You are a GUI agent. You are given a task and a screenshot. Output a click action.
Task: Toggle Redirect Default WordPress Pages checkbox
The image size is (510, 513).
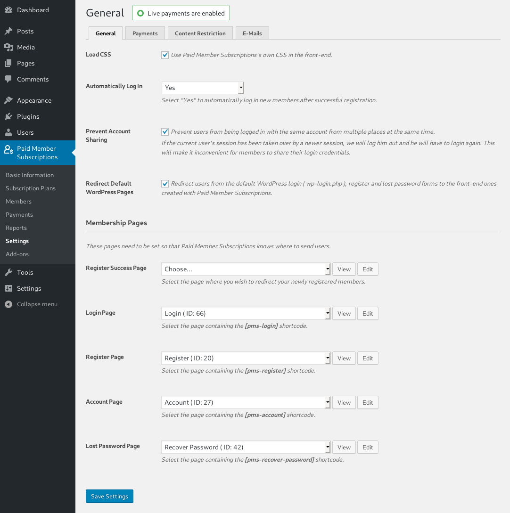[x=165, y=184]
